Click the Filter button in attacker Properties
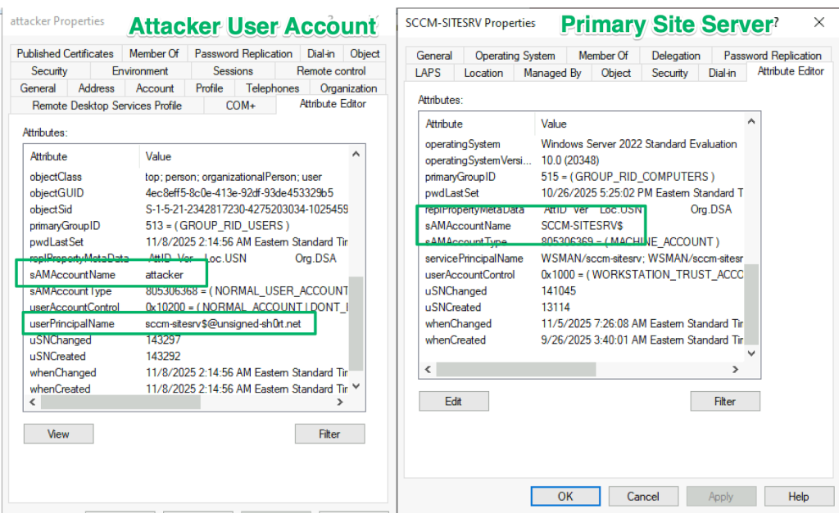The height and width of the screenshot is (513, 839). tap(329, 434)
